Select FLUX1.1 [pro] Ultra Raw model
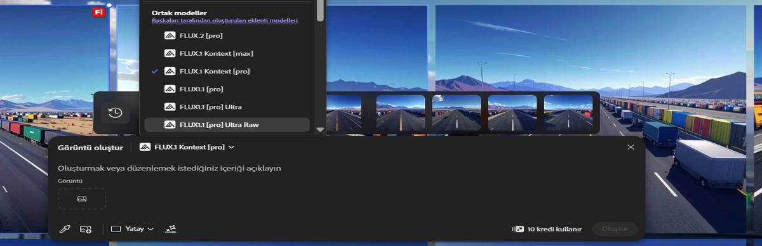Screen dimensions: 762x246 pos(227,125)
